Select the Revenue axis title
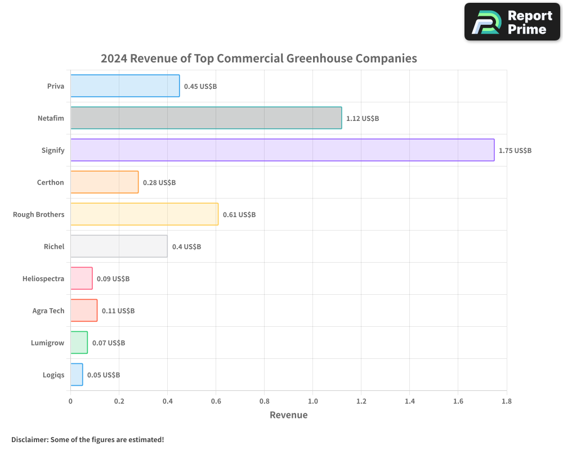 [288, 415]
